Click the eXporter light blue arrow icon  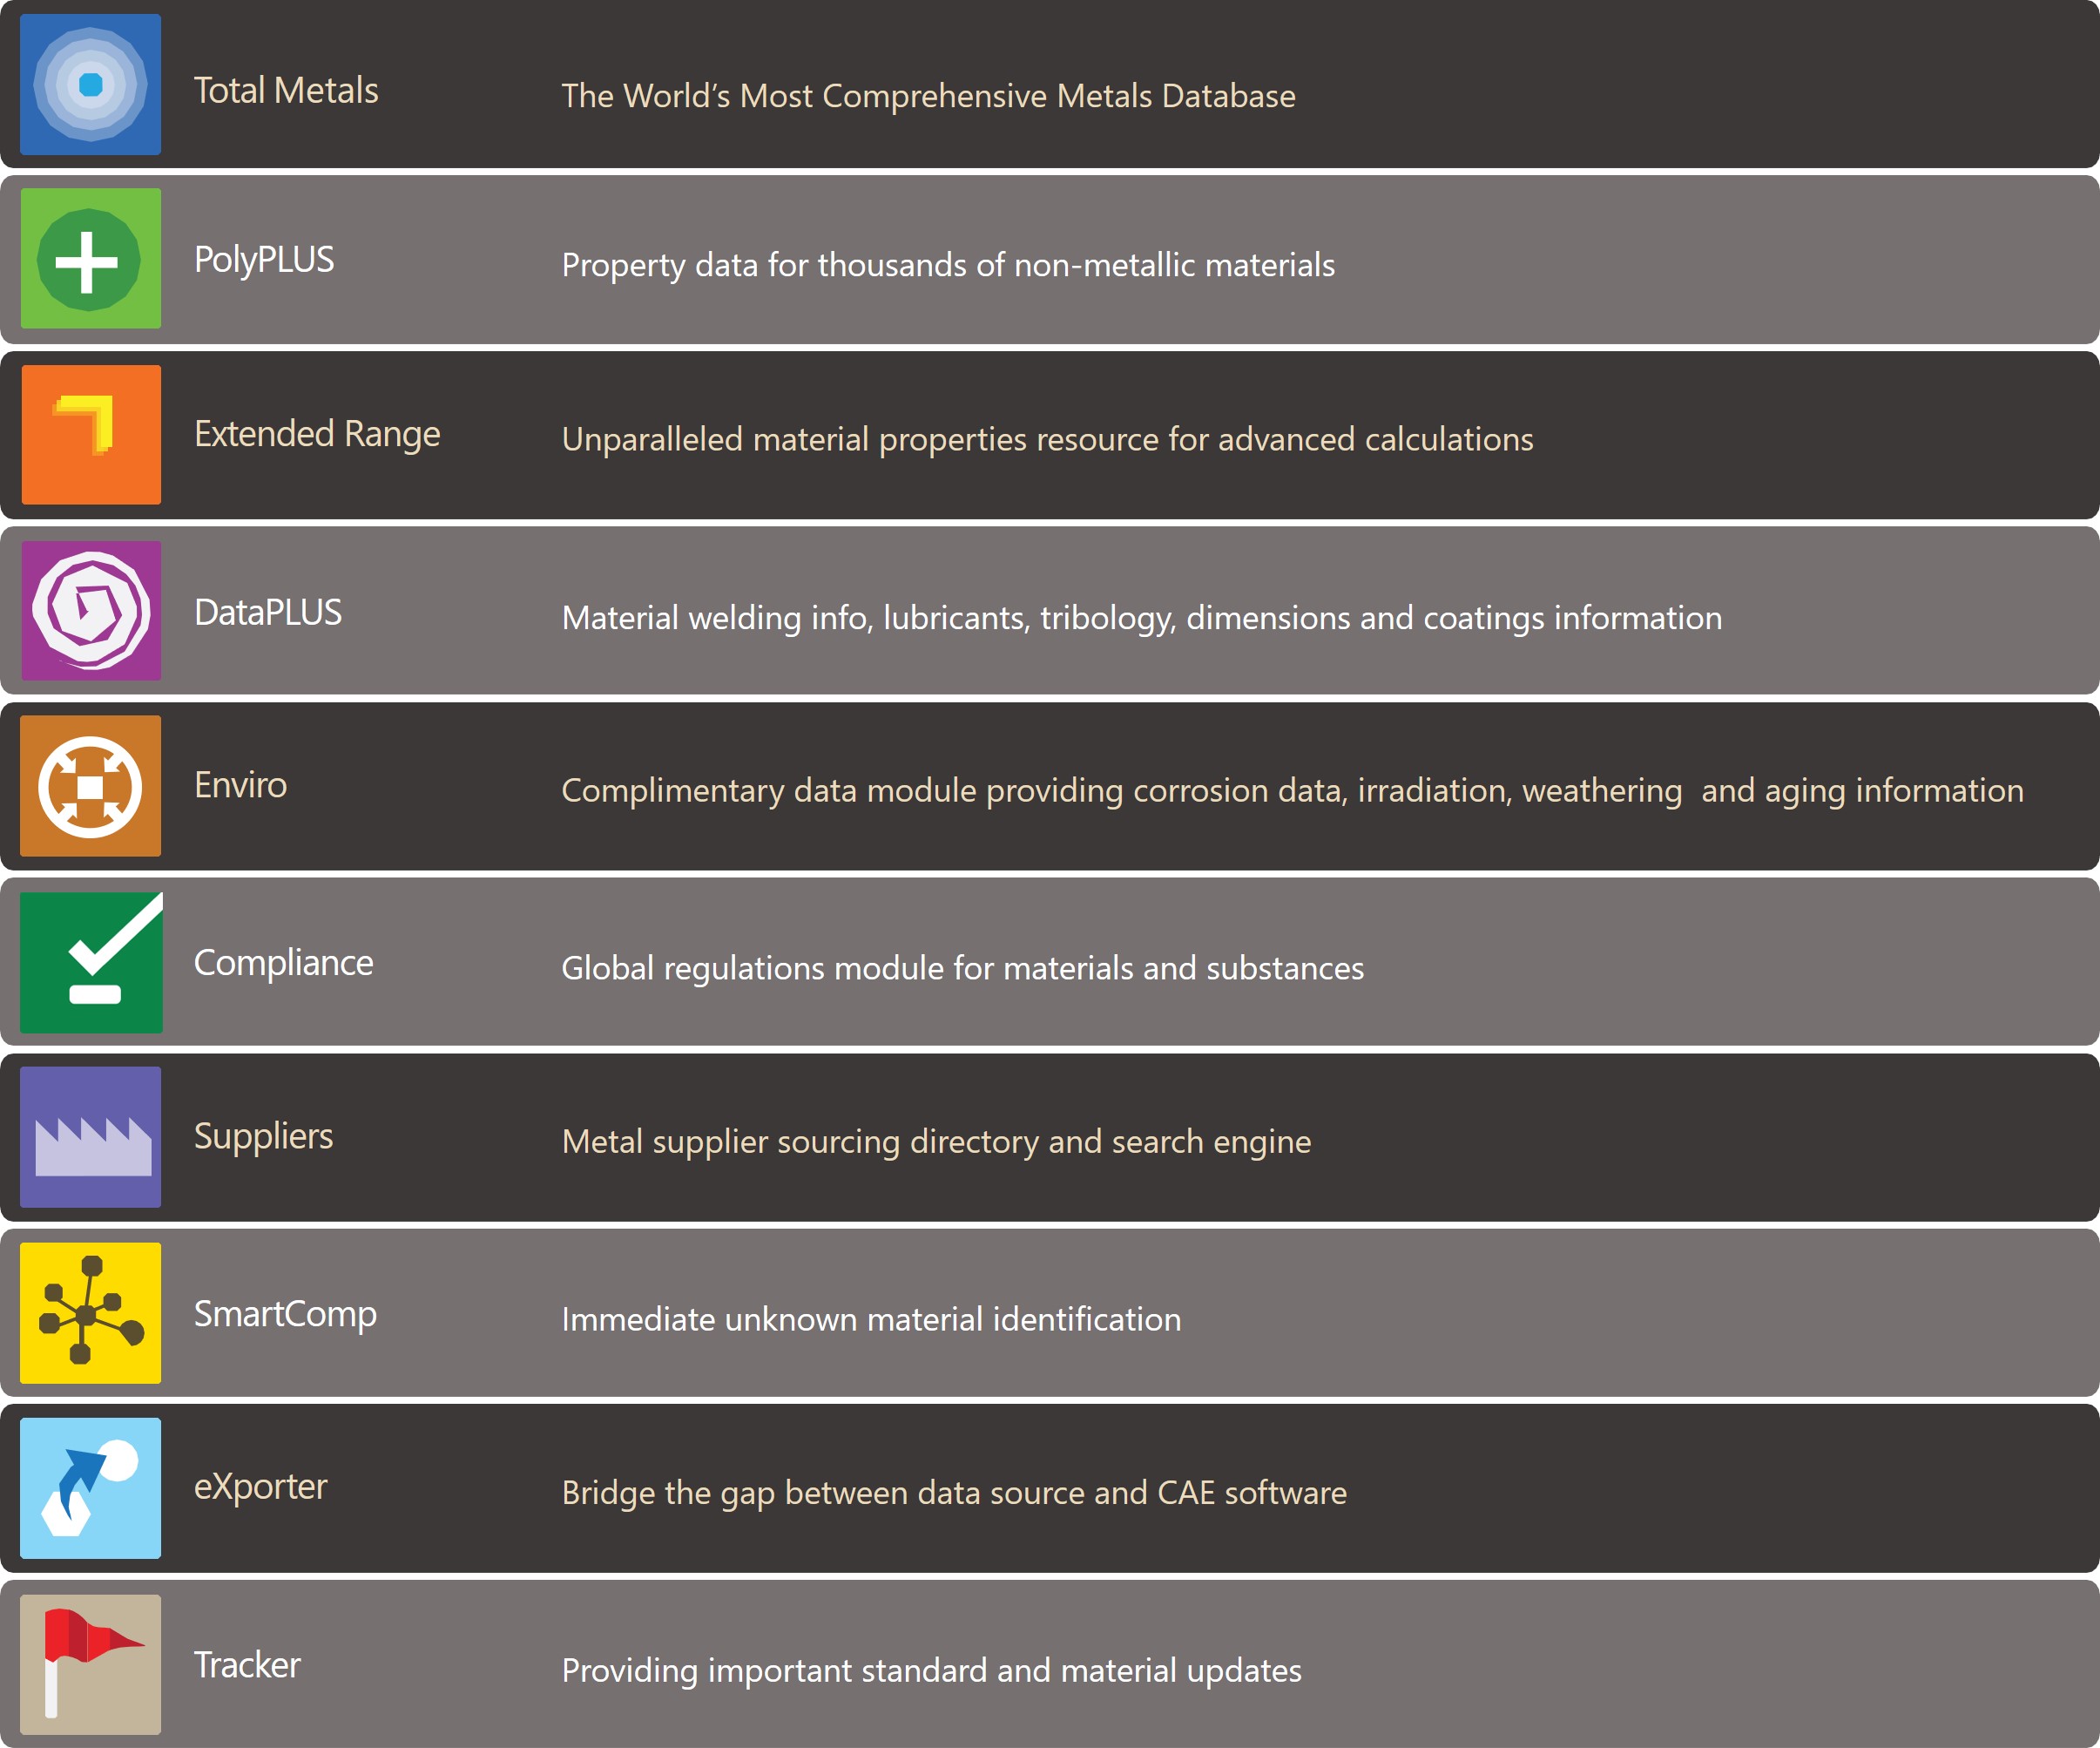click(90, 1489)
